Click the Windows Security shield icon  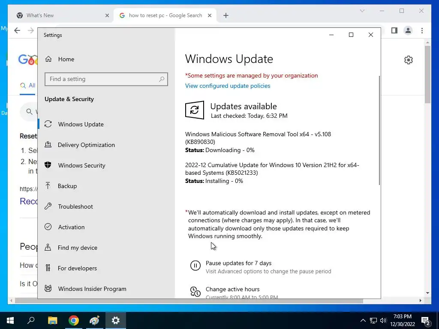point(48,165)
